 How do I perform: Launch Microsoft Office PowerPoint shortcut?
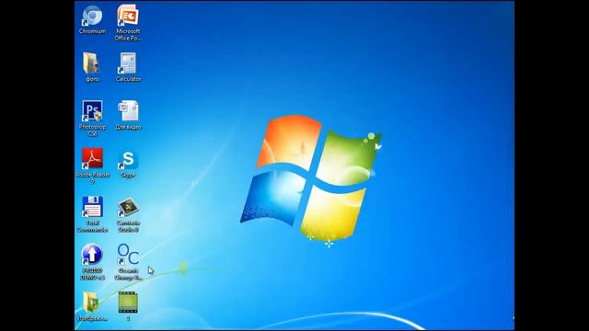click(x=128, y=16)
